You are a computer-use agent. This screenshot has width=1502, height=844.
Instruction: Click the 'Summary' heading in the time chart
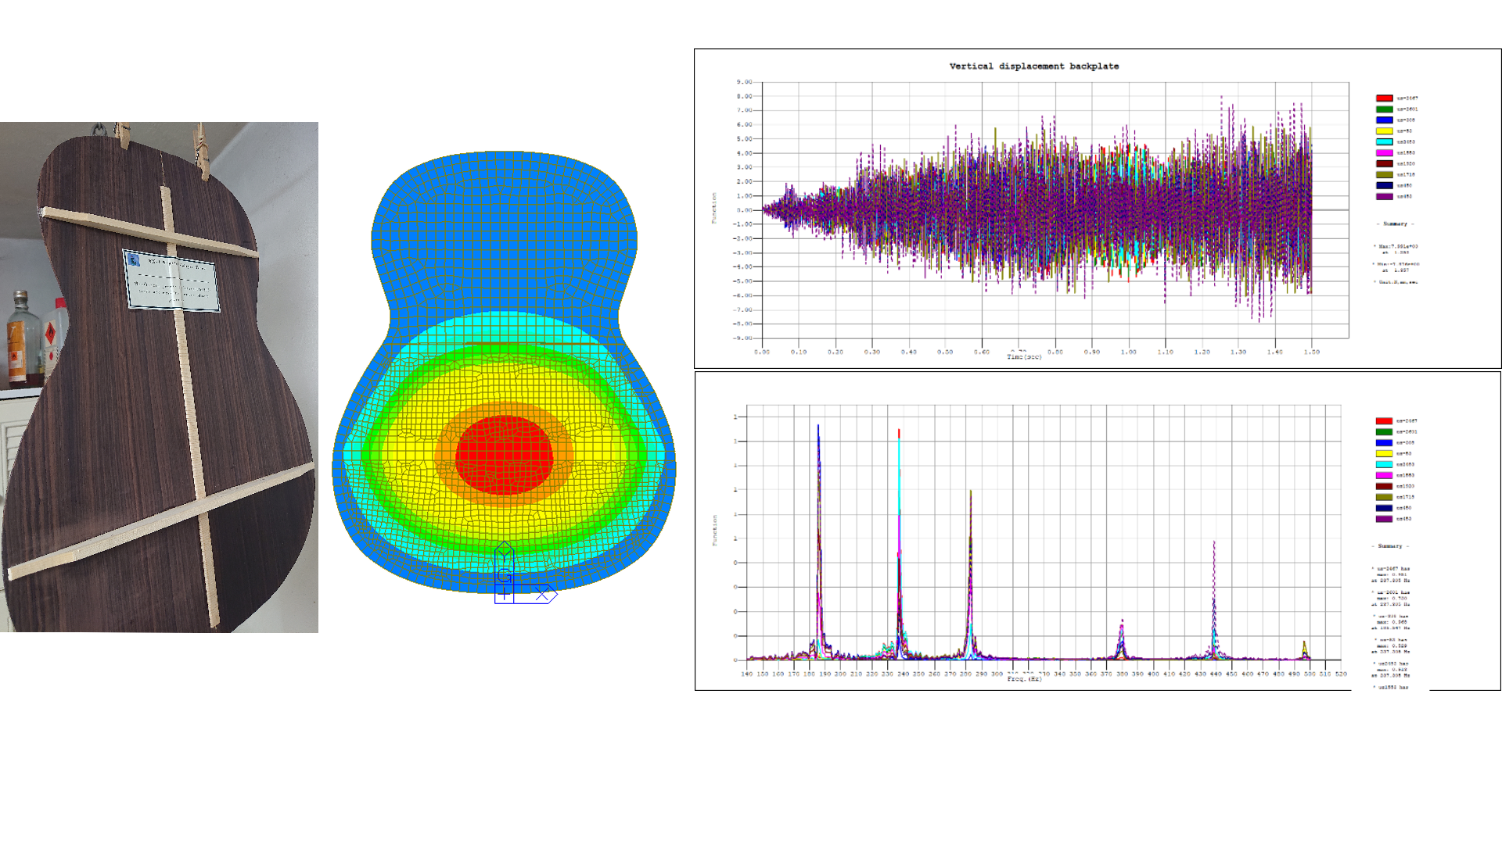pyautogui.click(x=1395, y=224)
